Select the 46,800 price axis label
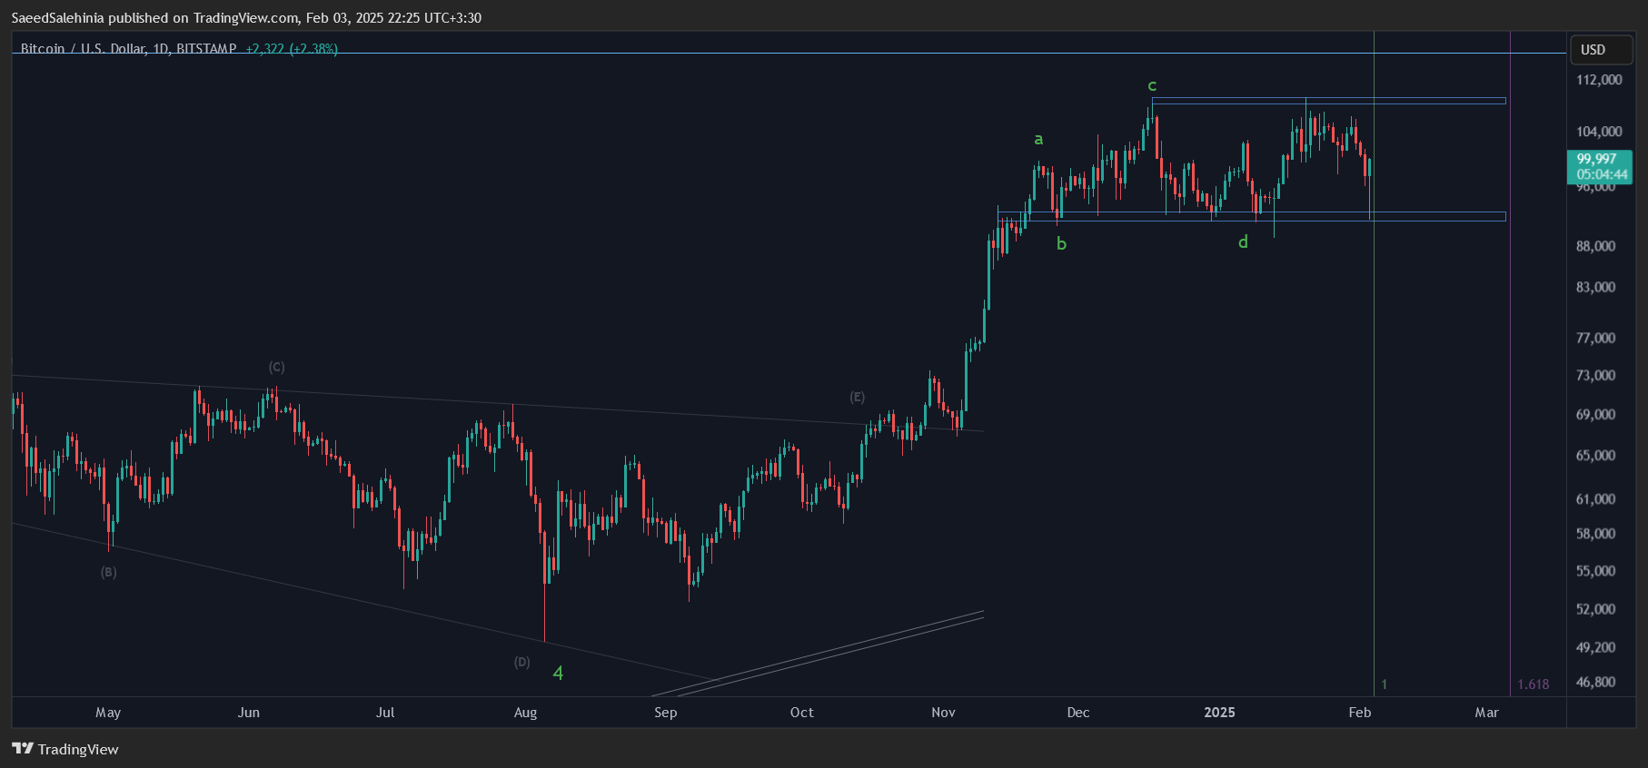This screenshot has width=1648, height=768. pos(1595,682)
